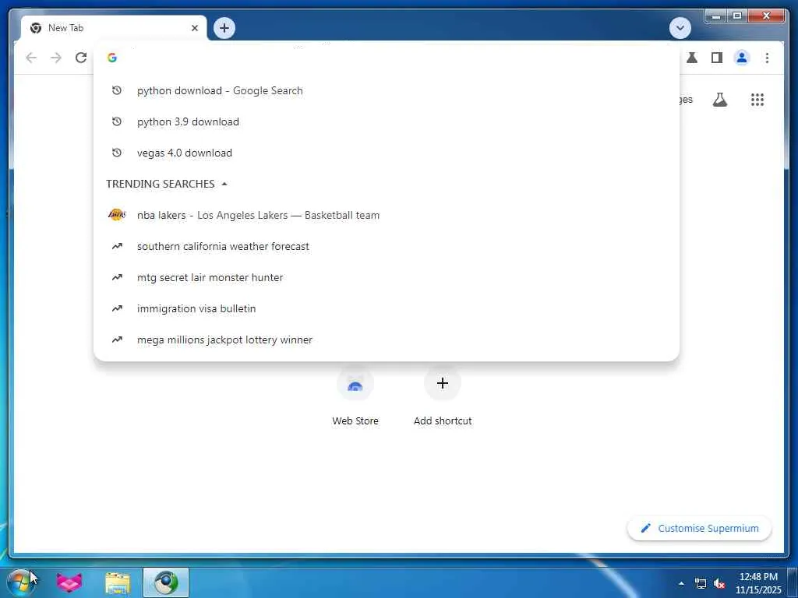The height and width of the screenshot is (598, 798).
Task: Click the trending arrow icon beside 'immigration visa bulletin'
Action: click(117, 308)
